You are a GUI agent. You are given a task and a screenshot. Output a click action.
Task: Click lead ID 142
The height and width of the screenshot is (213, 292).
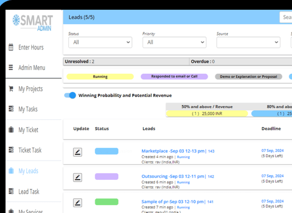(211, 177)
